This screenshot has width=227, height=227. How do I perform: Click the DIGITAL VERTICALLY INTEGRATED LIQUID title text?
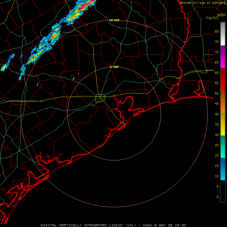point(88,225)
